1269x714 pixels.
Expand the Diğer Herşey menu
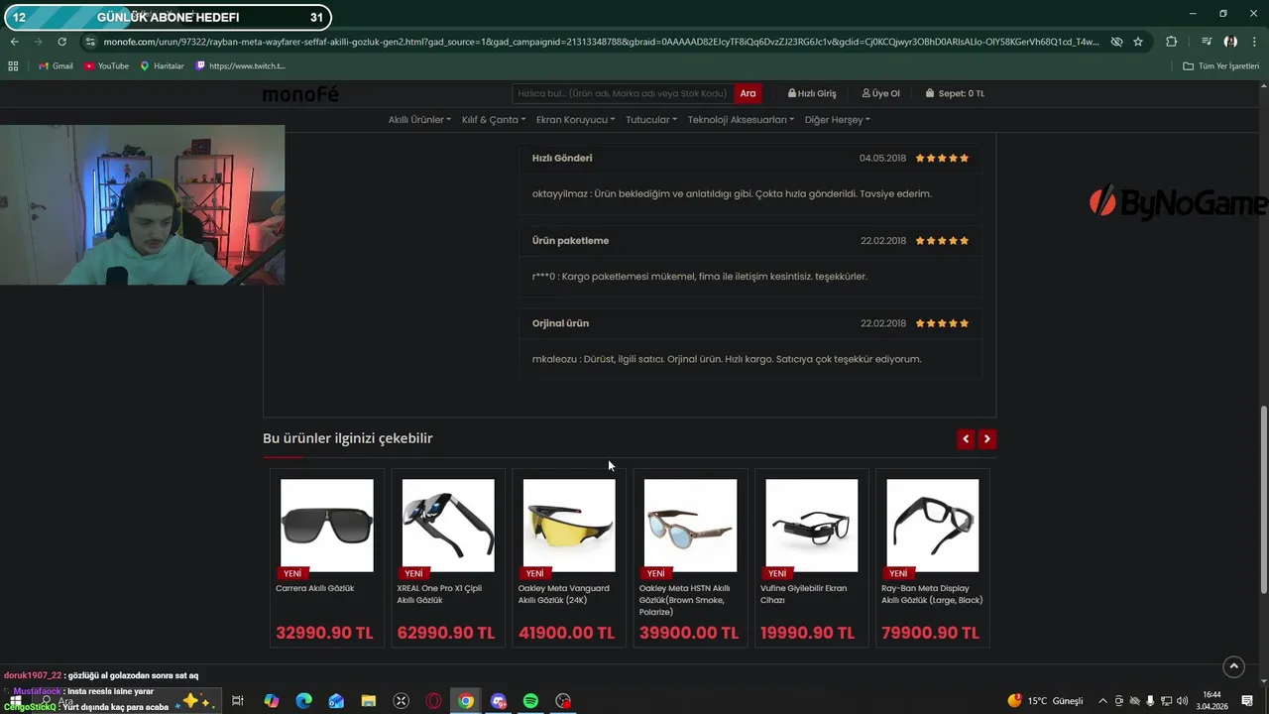coord(838,119)
